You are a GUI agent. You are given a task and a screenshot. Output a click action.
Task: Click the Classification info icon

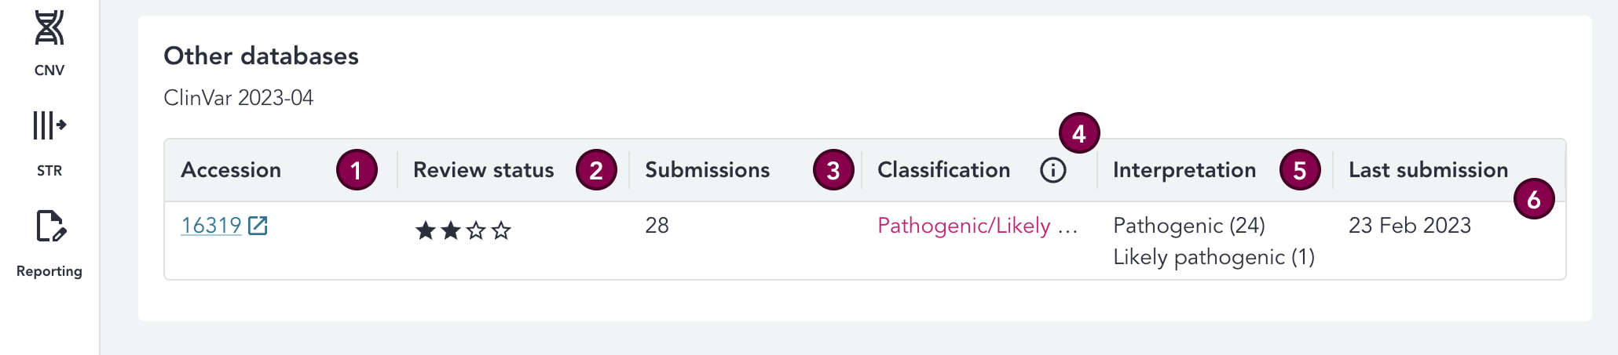coord(1052,170)
